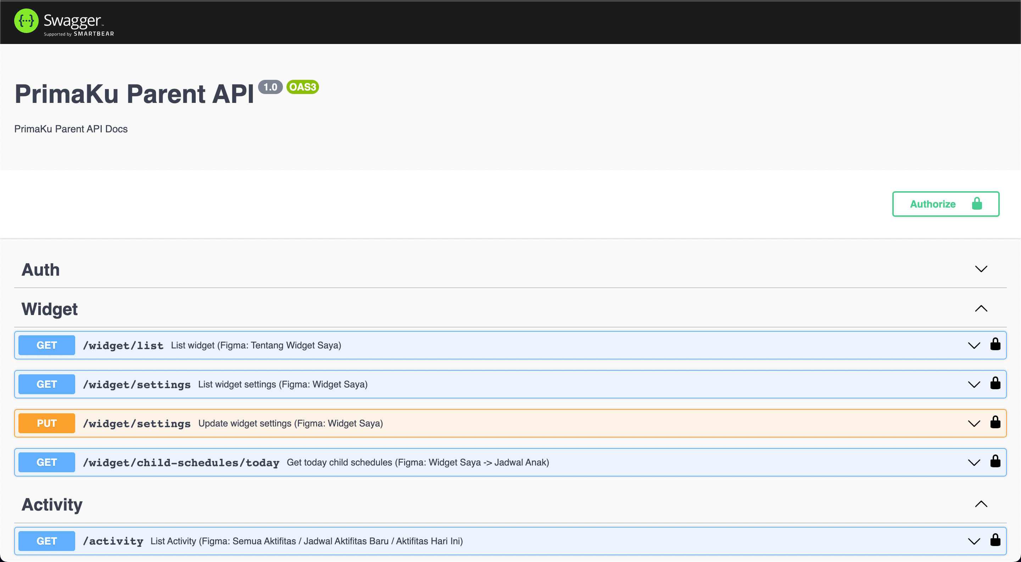The image size is (1021, 562).
Task: Expand the Auth section
Action: [981, 269]
